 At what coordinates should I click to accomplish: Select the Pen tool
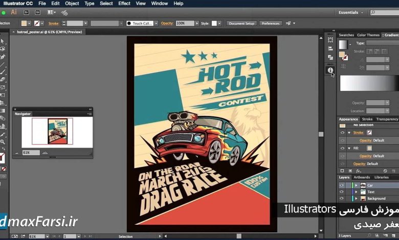[3, 57]
